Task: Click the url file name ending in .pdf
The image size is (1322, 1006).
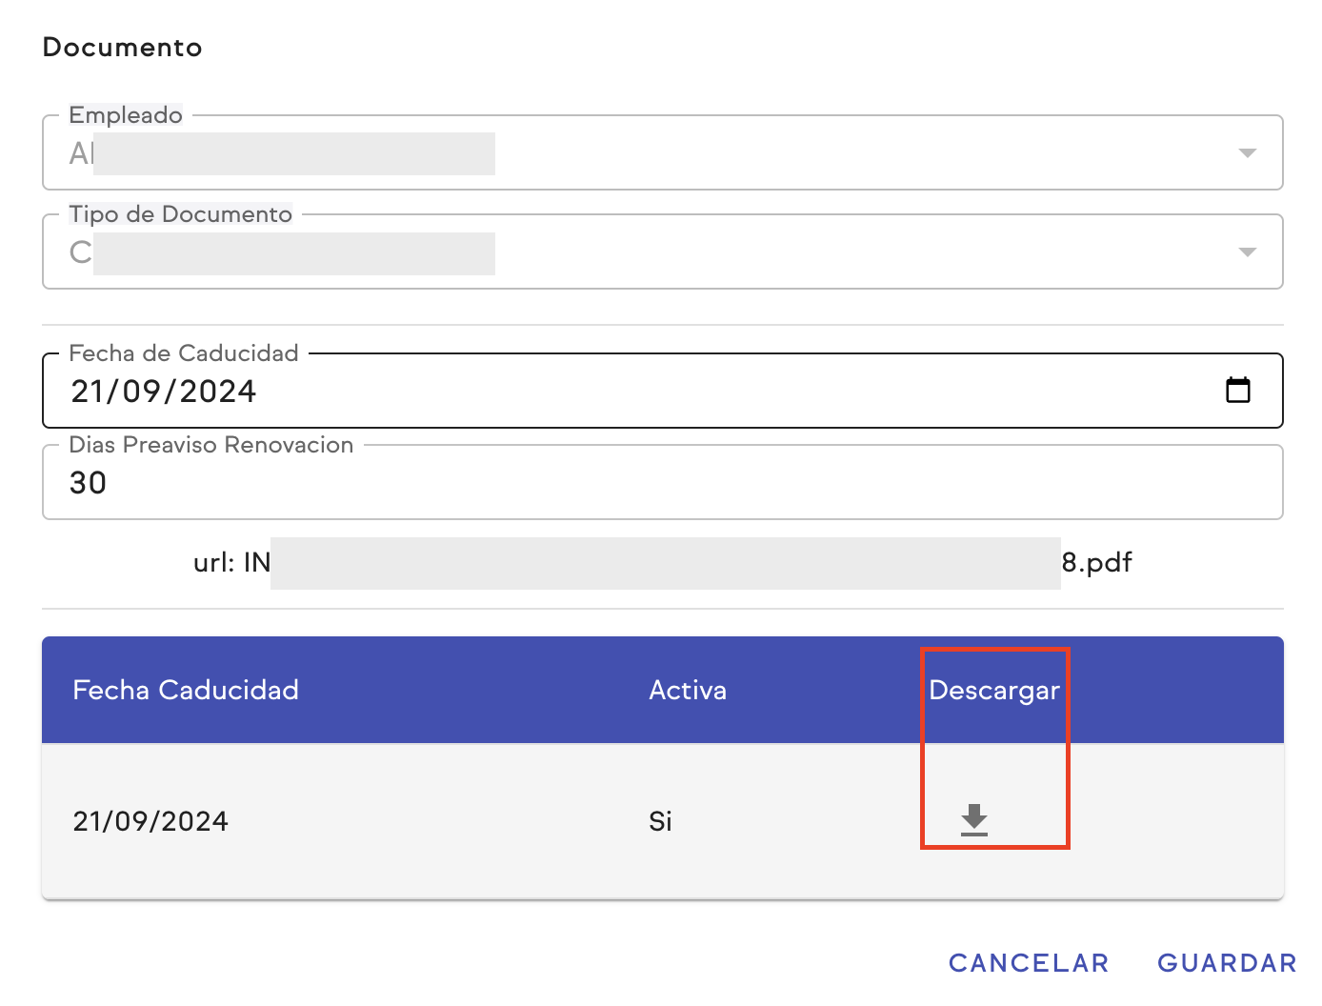Action: tap(1096, 562)
